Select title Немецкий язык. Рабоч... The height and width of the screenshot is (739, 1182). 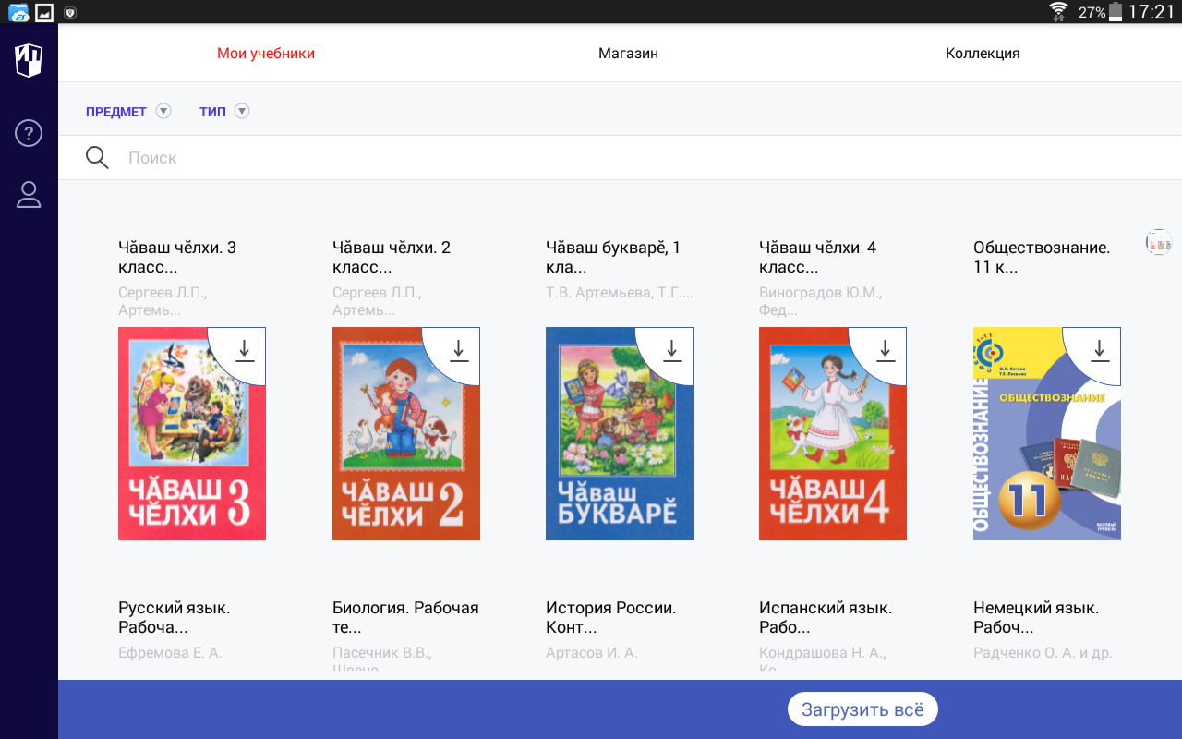click(1036, 618)
